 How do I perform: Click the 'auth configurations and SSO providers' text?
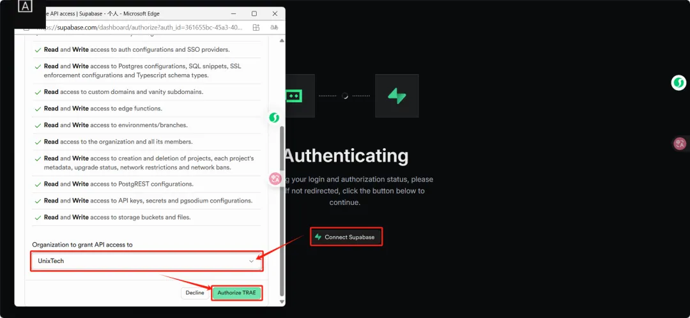(174, 50)
